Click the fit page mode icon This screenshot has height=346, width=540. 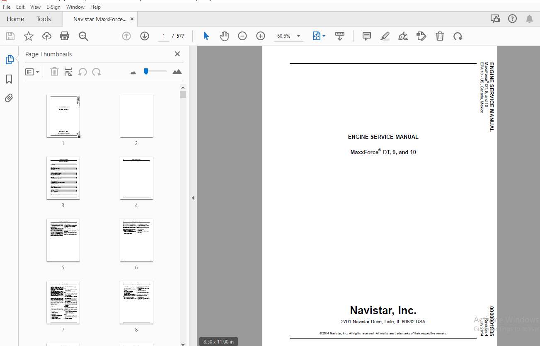[x=317, y=36]
